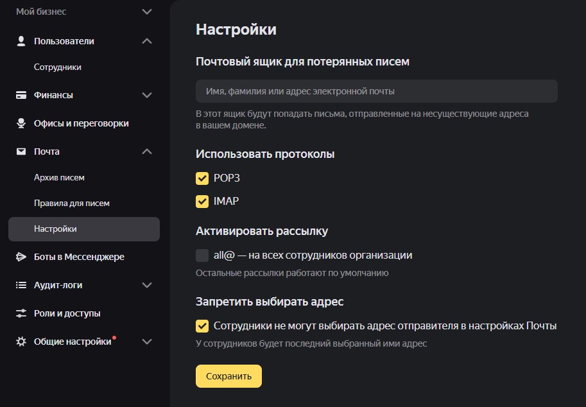Uncheck the IMAP protocol checkbox
The height and width of the screenshot is (407, 586).
tap(202, 202)
